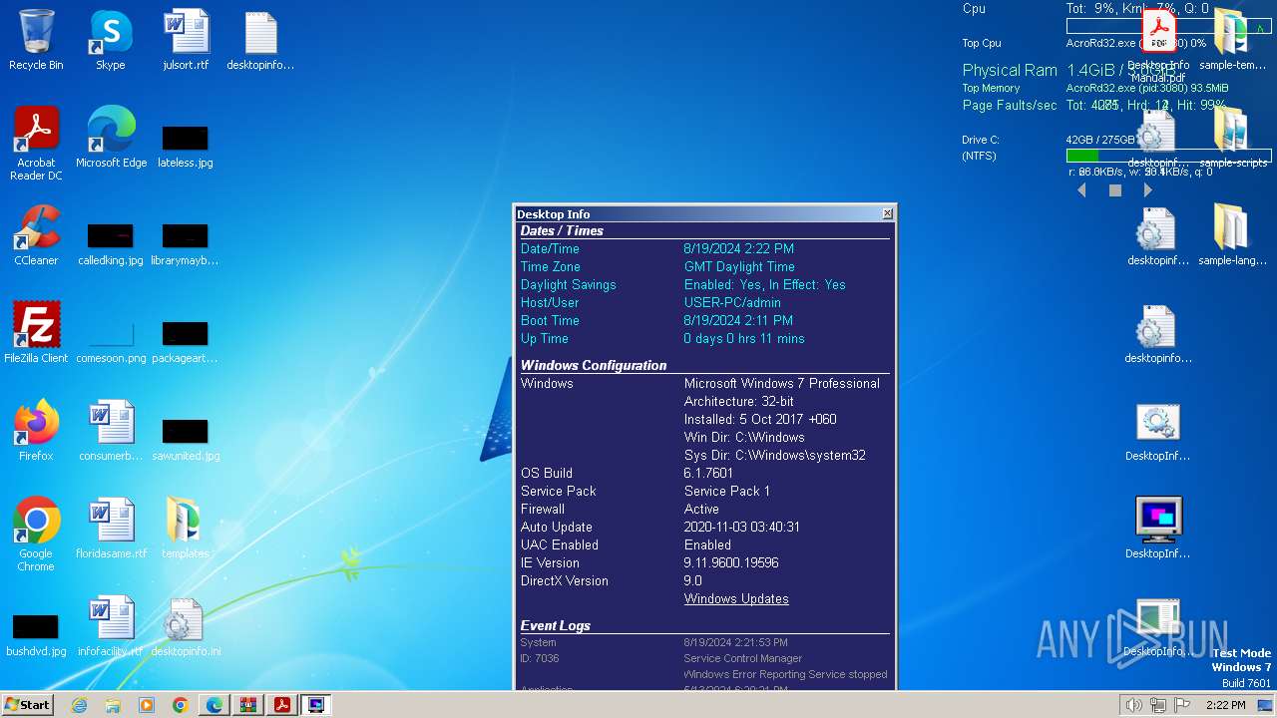Screen dimensions: 1277x718
Task: Select the bushdvd.jpg file
Action: (36, 635)
